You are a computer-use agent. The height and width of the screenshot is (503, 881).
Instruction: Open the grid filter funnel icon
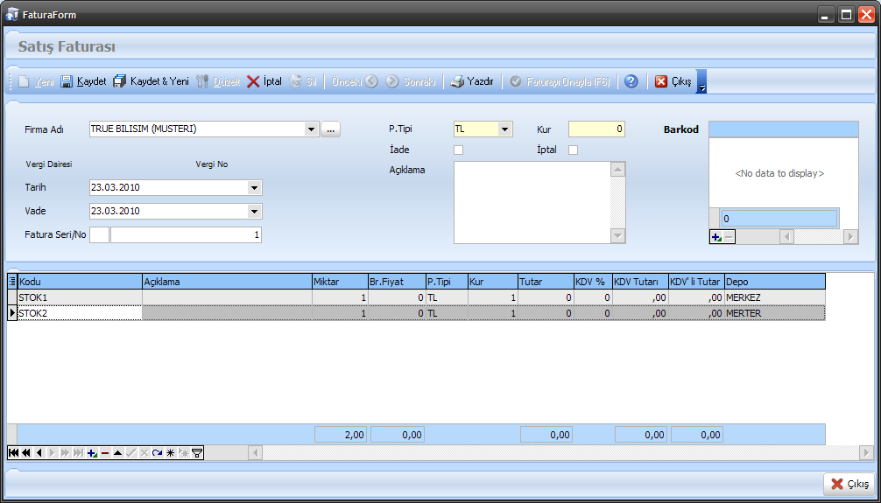coord(197,453)
